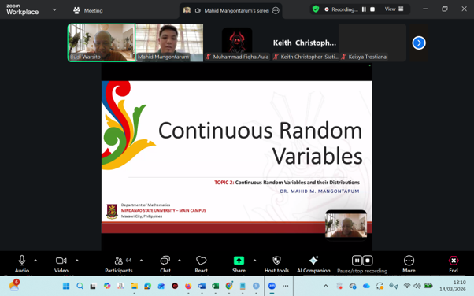Mute or unmute via the Audio microphone icon
This screenshot has height=296, width=474.
coord(22,261)
